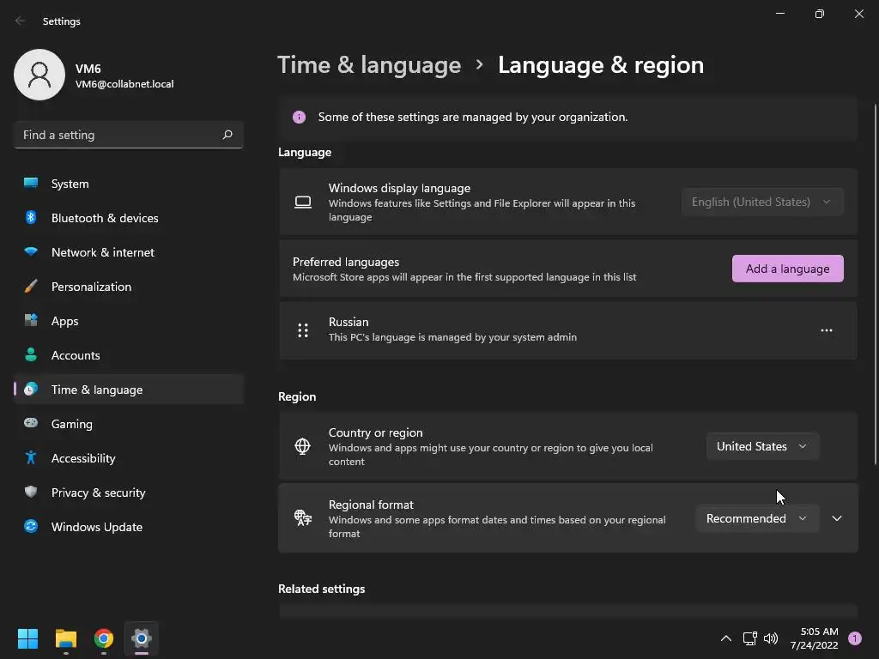Image resolution: width=879 pixels, height=659 pixels.
Task: Expand the Regional format section chevron
Action: [x=837, y=518]
